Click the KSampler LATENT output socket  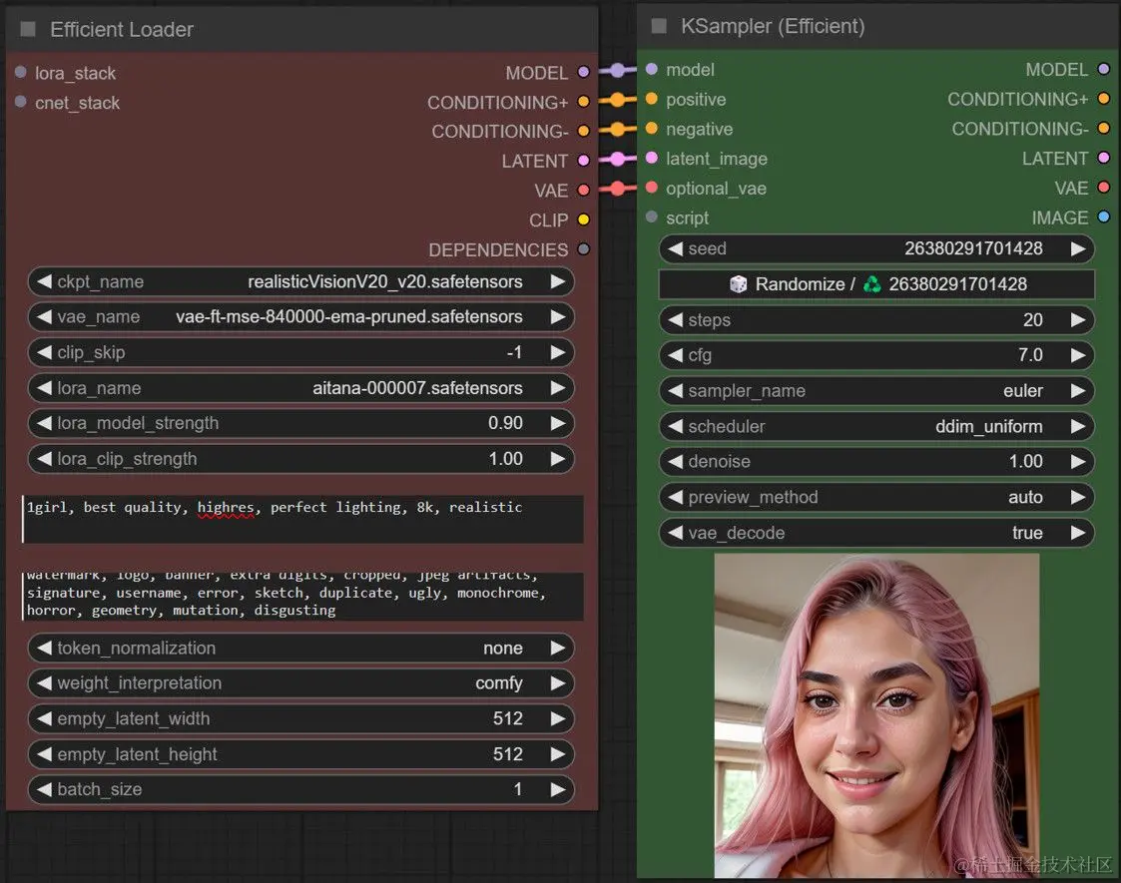pyautogui.click(x=1103, y=158)
